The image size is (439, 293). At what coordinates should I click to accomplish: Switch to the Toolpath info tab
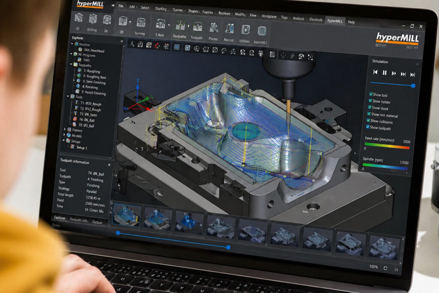[x=78, y=220]
